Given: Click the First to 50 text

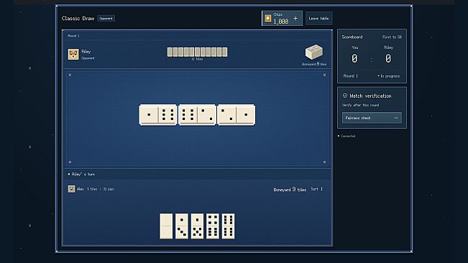Looking at the screenshot, I should tap(392, 37).
